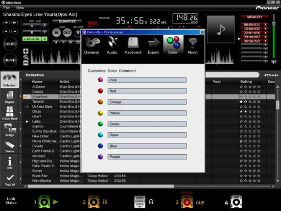Image resolution: width=281 pixels, height=211 pixels.
Task: Open the Bridge sidebar icon
Action: [10, 130]
